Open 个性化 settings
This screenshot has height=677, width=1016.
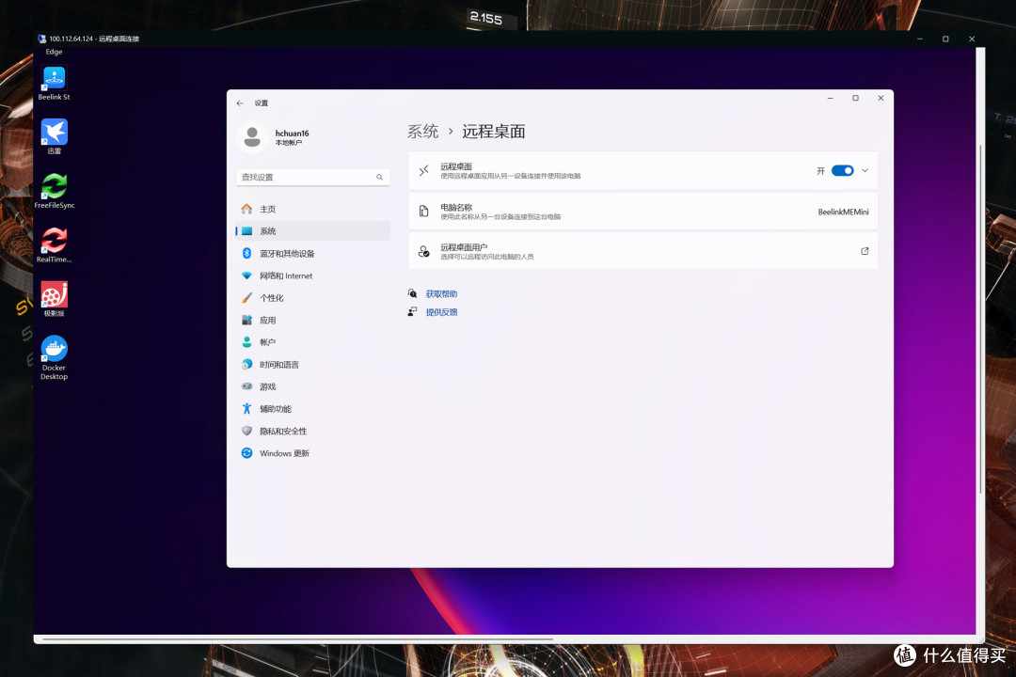313,298
